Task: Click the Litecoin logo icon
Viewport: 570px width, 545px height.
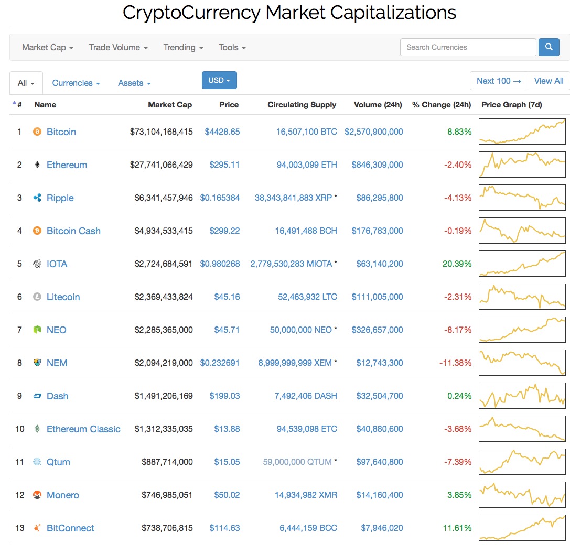Action: tap(37, 297)
